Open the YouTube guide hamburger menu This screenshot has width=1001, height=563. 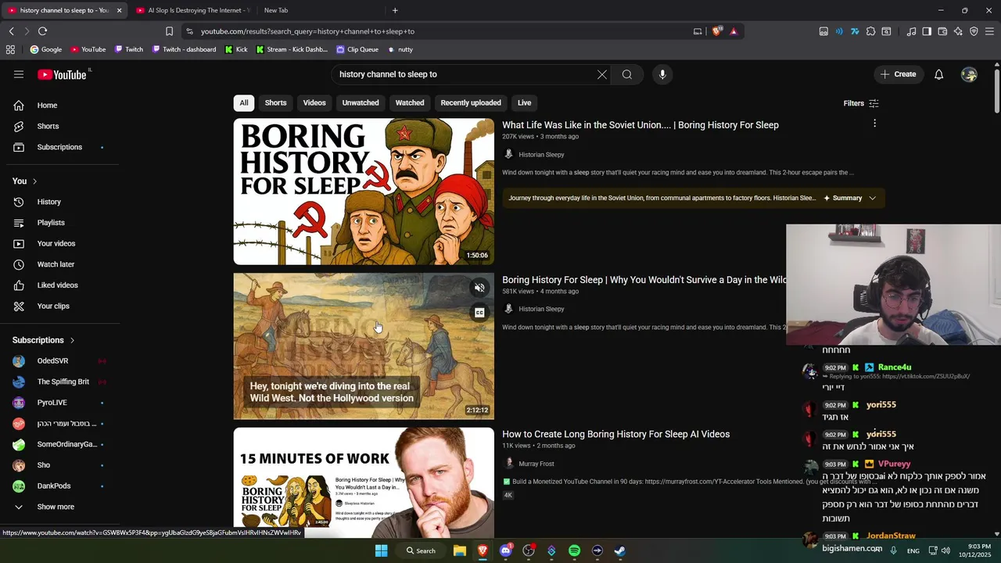click(x=19, y=74)
